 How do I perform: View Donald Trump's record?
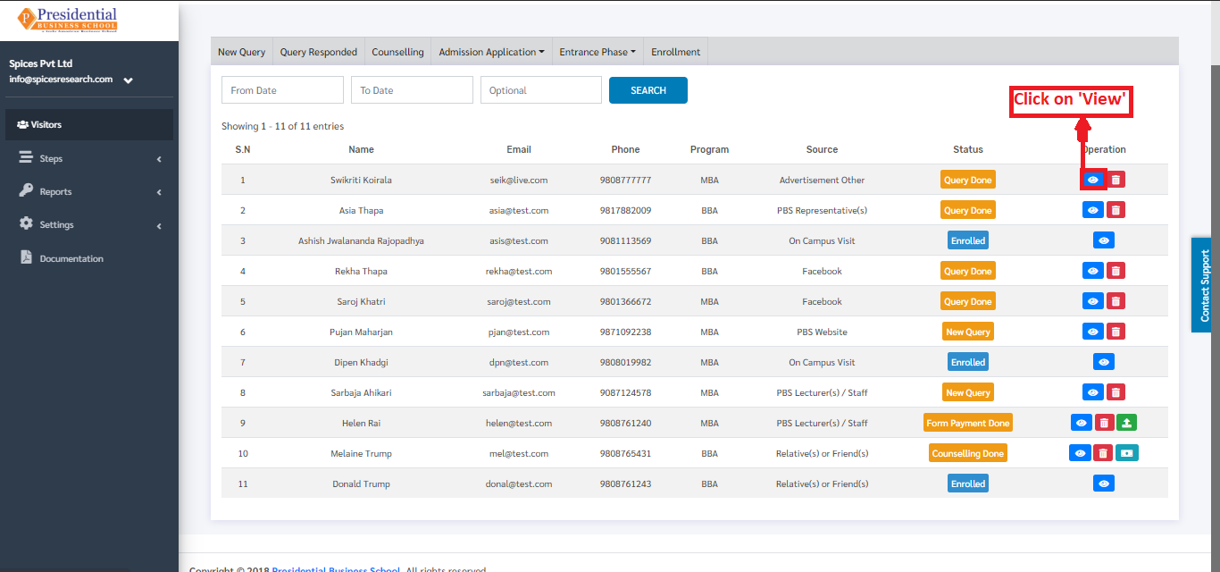(1104, 484)
